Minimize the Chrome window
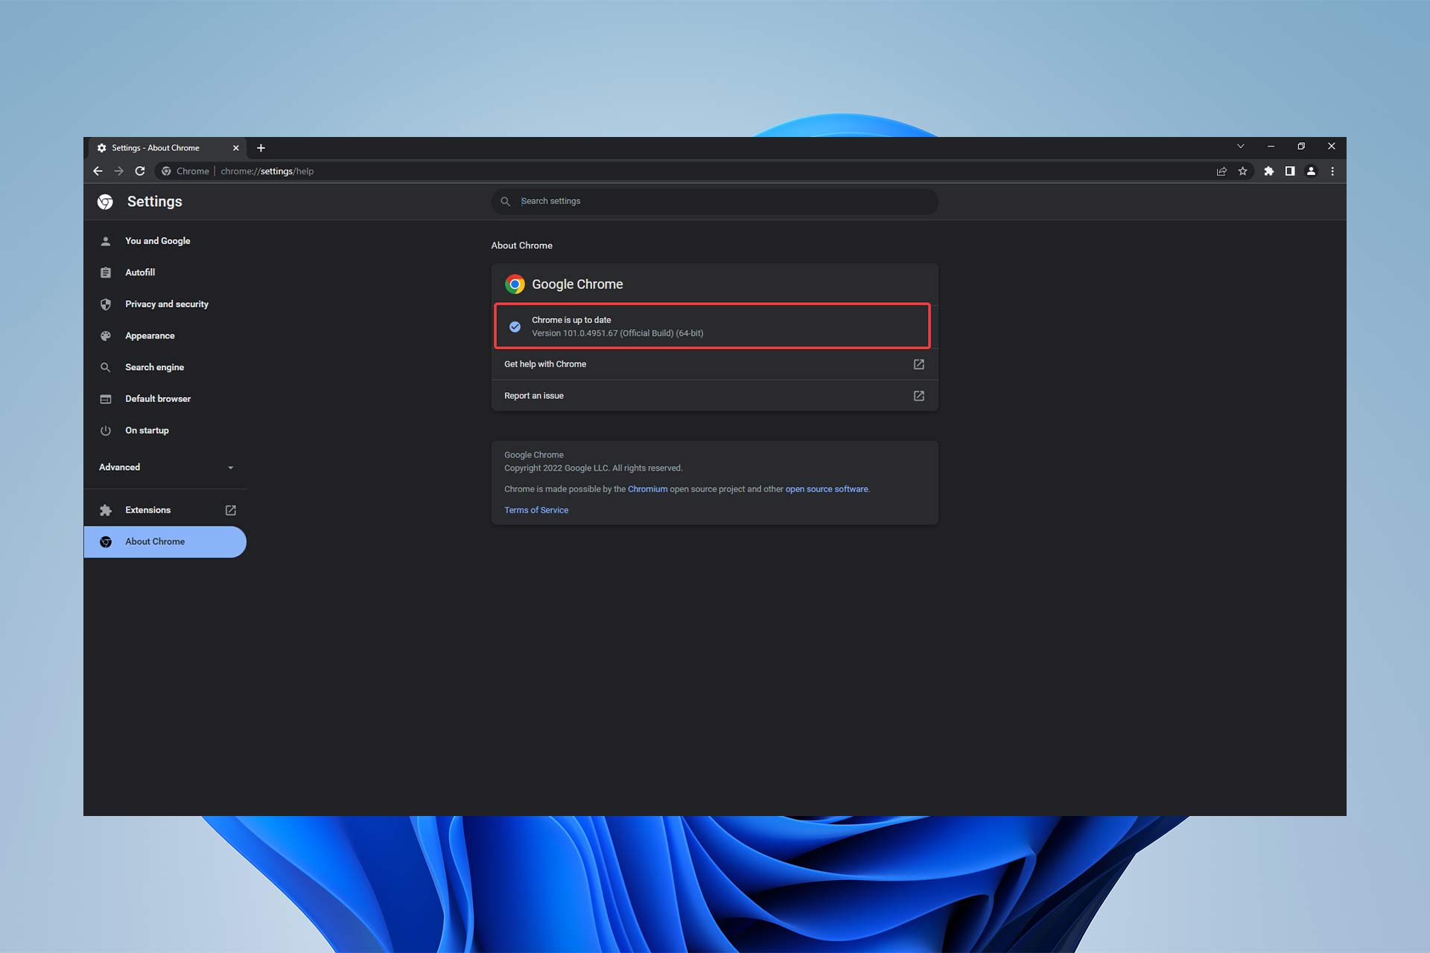This screenshot has width=1430, height=953. click(1271, 147)
